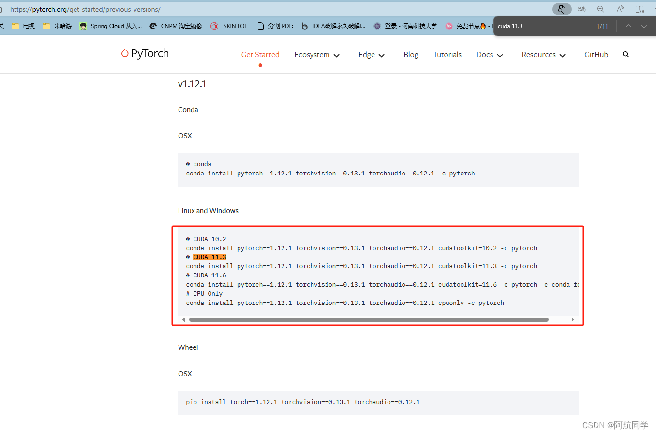This screenshot has width=656, height=434.
Task: Open the CNPM 淘宝镜像 bookmark
Action: 176,26
